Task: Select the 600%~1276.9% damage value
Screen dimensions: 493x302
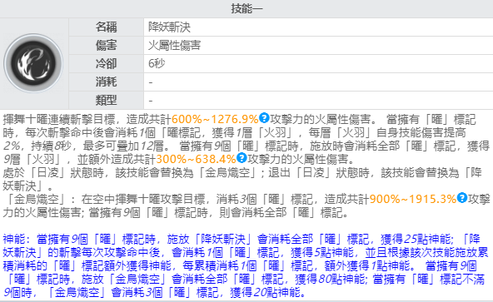Action: 215,119
